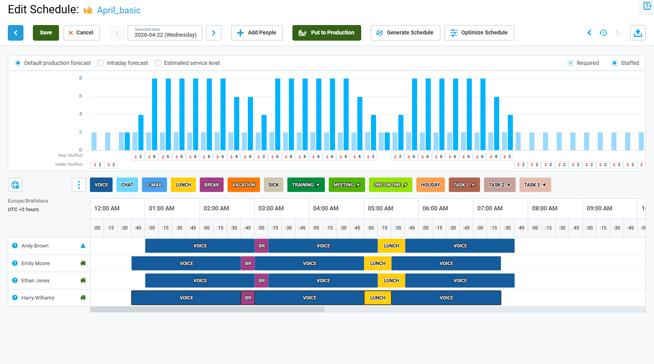Open the April_basic schedule link

pos(119,10)
